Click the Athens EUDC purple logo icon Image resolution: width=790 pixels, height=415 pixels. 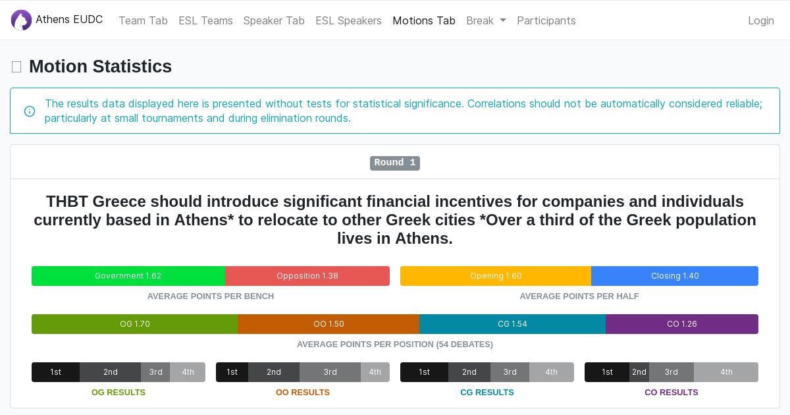(x=21, y=20)
